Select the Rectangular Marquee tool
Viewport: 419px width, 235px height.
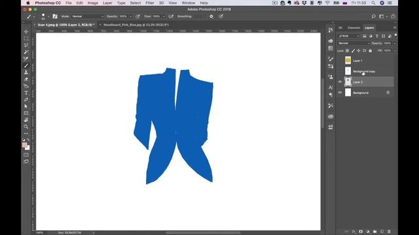[26, 39]
